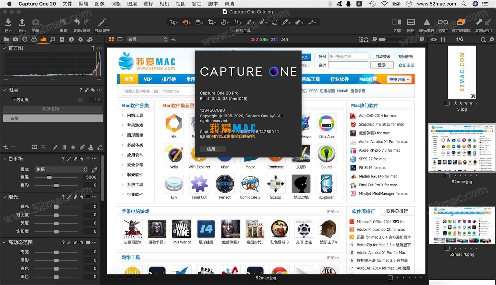
Task: Open the 文件 menu
Action: pos(67,4)
